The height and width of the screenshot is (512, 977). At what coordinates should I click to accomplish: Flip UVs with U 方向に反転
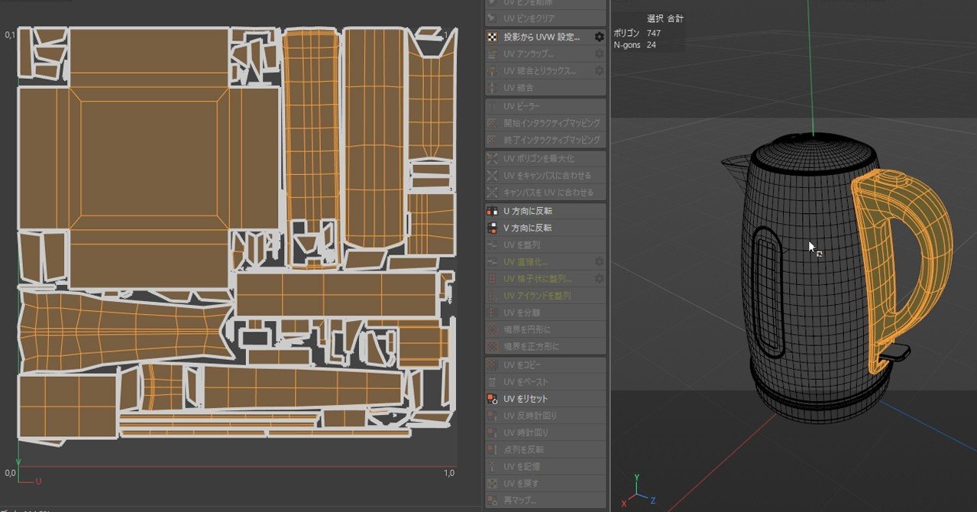(527, 211)
